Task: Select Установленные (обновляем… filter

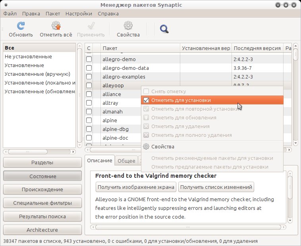Action: click(39, 92)
